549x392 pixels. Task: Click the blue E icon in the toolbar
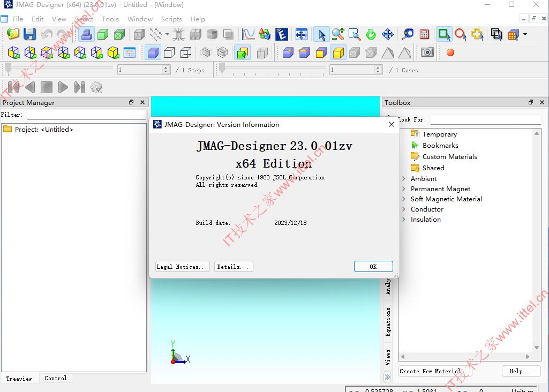point(282,34)
